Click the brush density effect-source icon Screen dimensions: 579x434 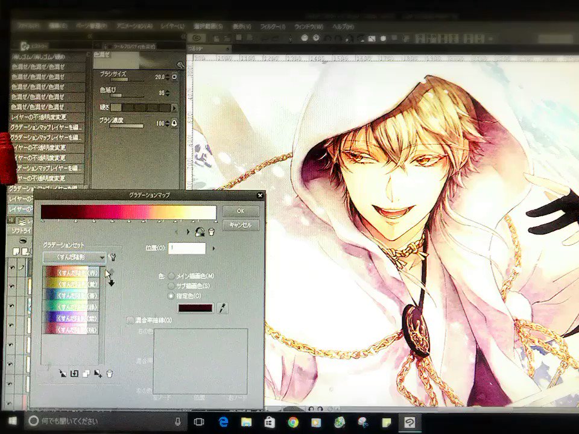coord(174,123)
